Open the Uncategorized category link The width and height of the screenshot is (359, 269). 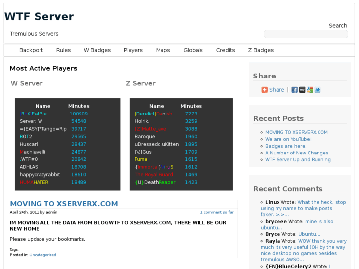pyautogui.click(x=43, y=255)
